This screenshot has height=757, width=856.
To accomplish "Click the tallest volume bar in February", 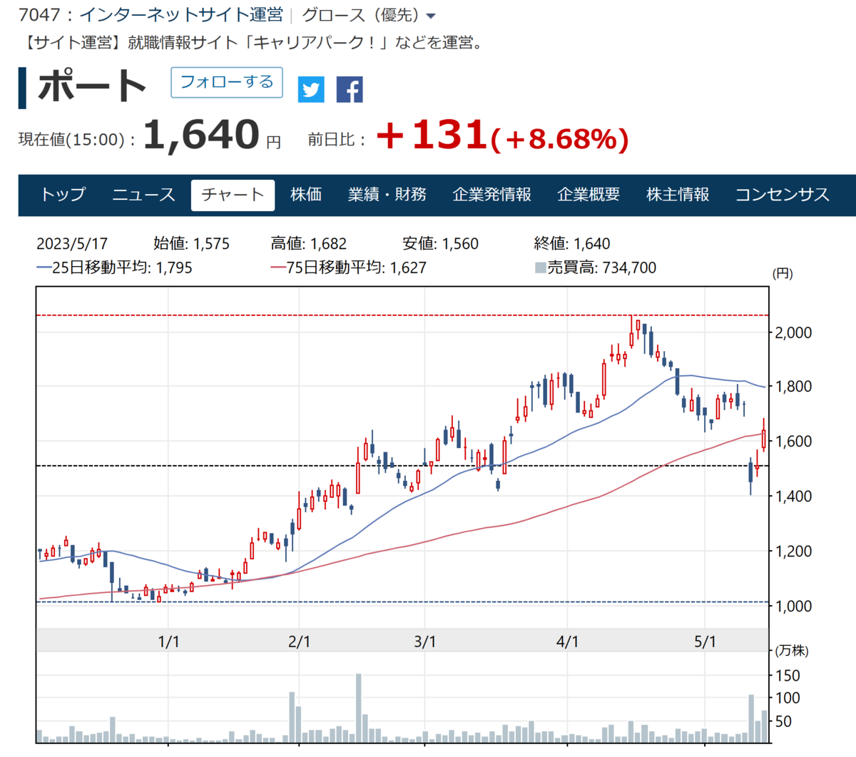I will [x=359, y=708].
